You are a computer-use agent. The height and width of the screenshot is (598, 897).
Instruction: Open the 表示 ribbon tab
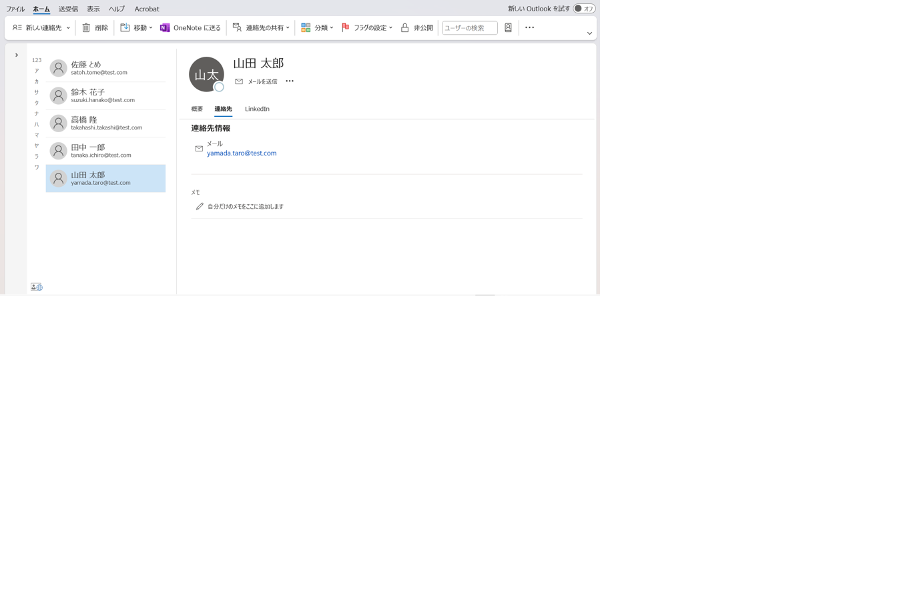[93, 9]
